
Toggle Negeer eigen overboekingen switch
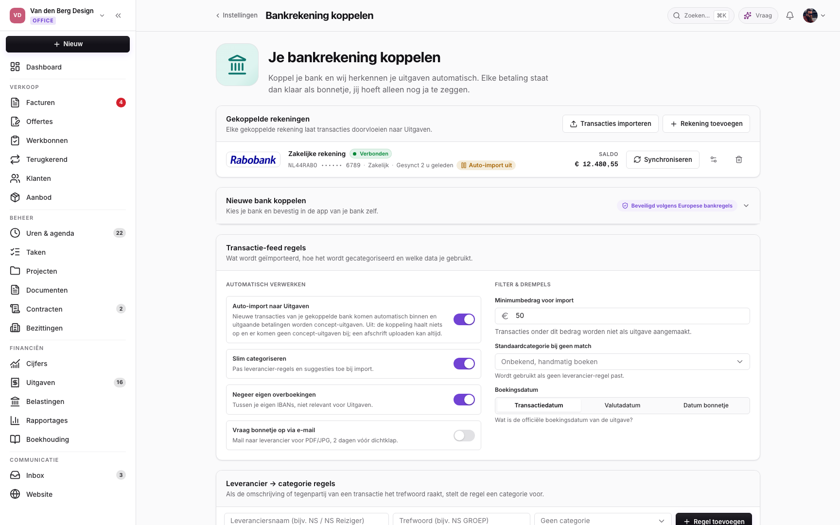point(464,400)
